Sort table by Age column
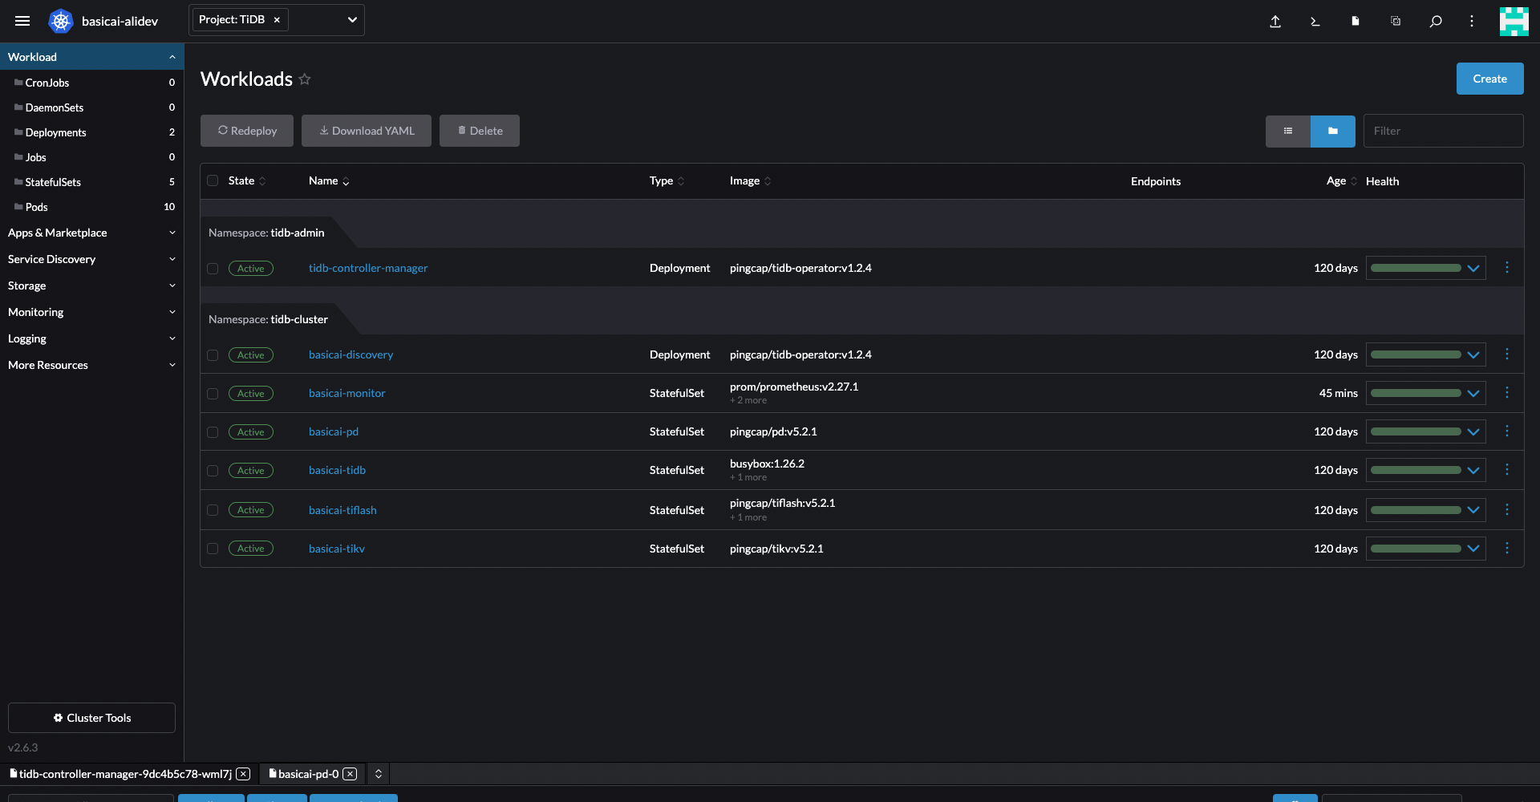The width and height of the screenshot is (1540, 802). [x=1342, y=180]
